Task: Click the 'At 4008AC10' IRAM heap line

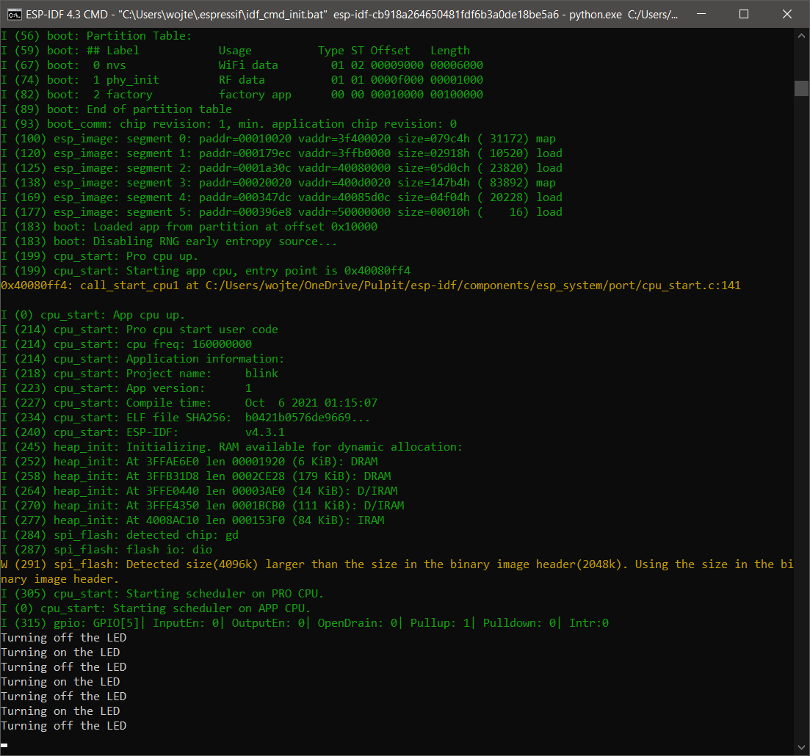Action: tap(192, 520)
